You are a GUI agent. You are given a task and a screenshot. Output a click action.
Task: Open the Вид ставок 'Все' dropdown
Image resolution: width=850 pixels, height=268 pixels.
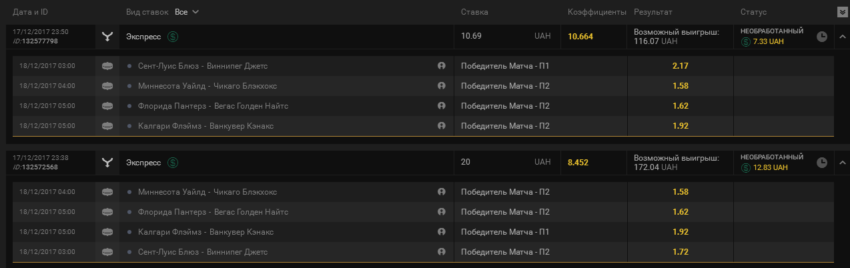[187, 12]
